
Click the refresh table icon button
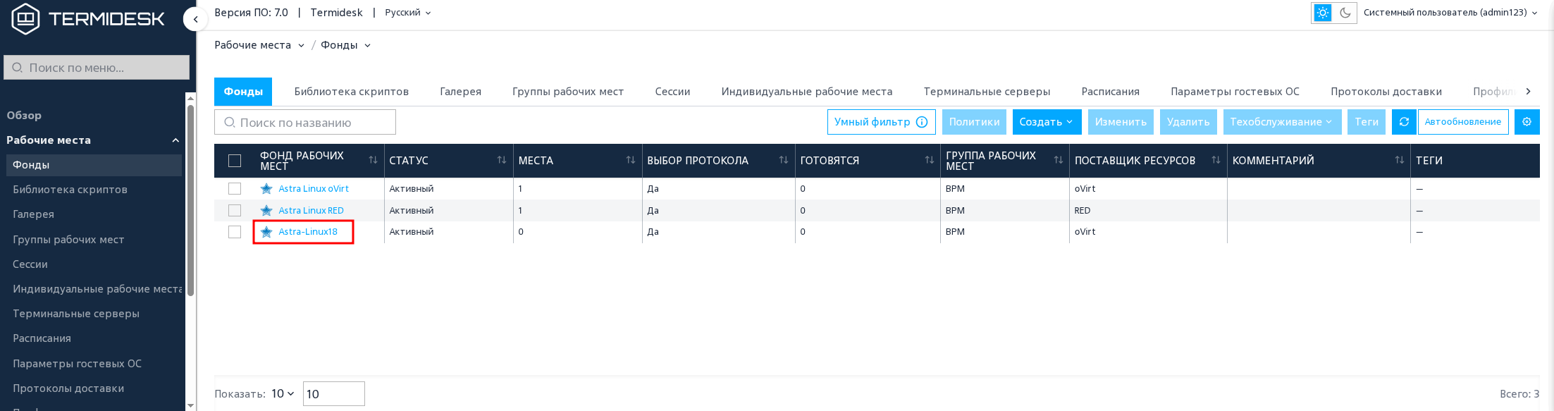click(x=1404, y=122)
